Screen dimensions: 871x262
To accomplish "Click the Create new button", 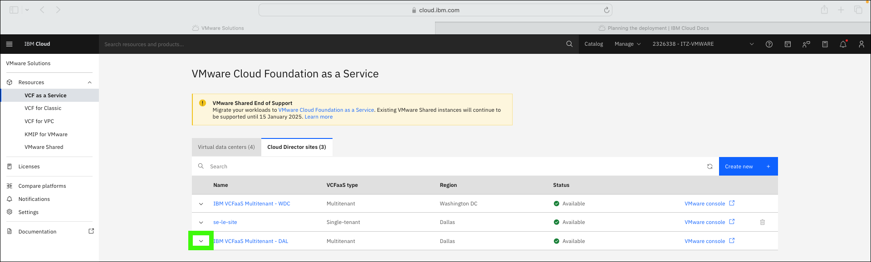I will point(748,167).
